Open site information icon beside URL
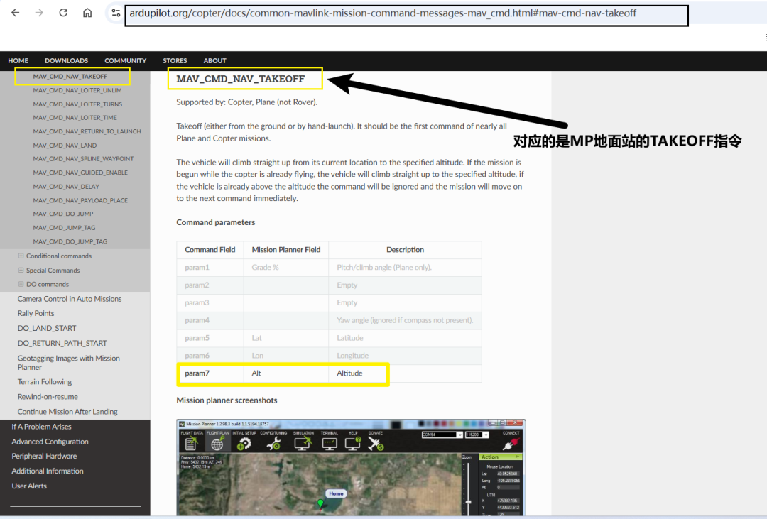This screenshot has width=767, height=519. [x=116, y=13]
